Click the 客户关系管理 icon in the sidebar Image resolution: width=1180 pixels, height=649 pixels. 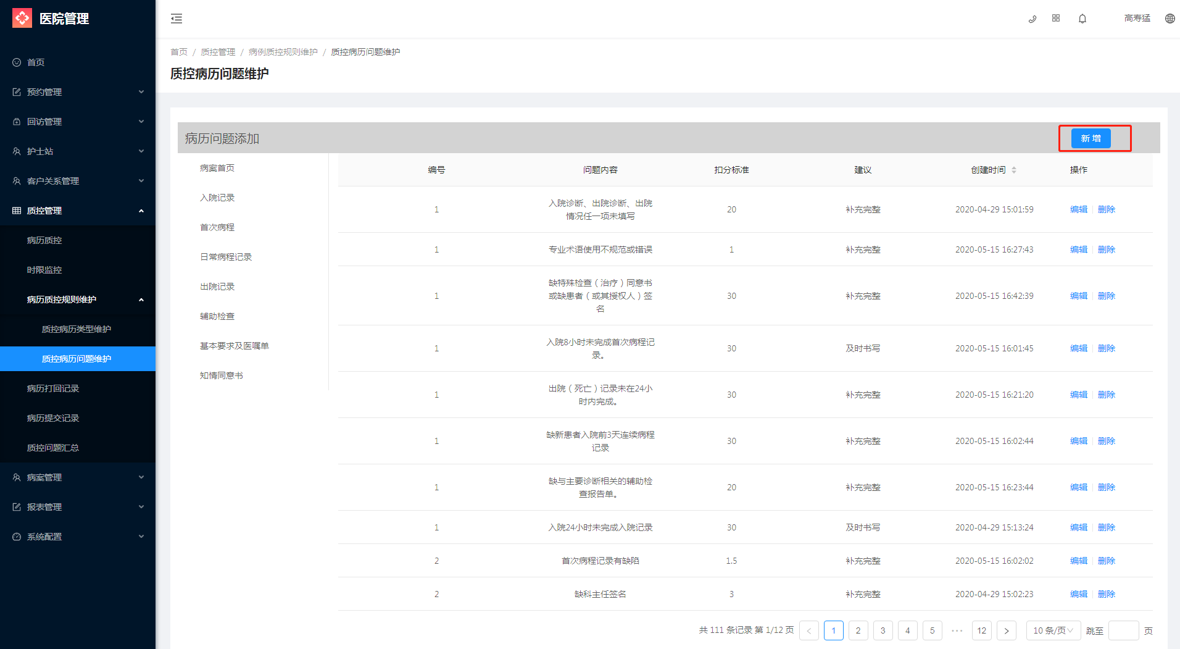(17, 181)
